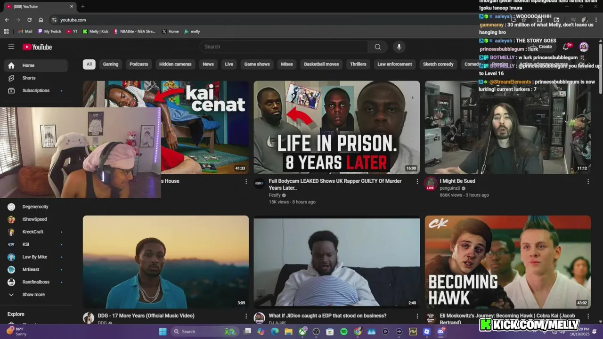The height and width of the screenshot is (339, 603).
Task: Open penguinz0 channel name link
Action: pos(450,188)
